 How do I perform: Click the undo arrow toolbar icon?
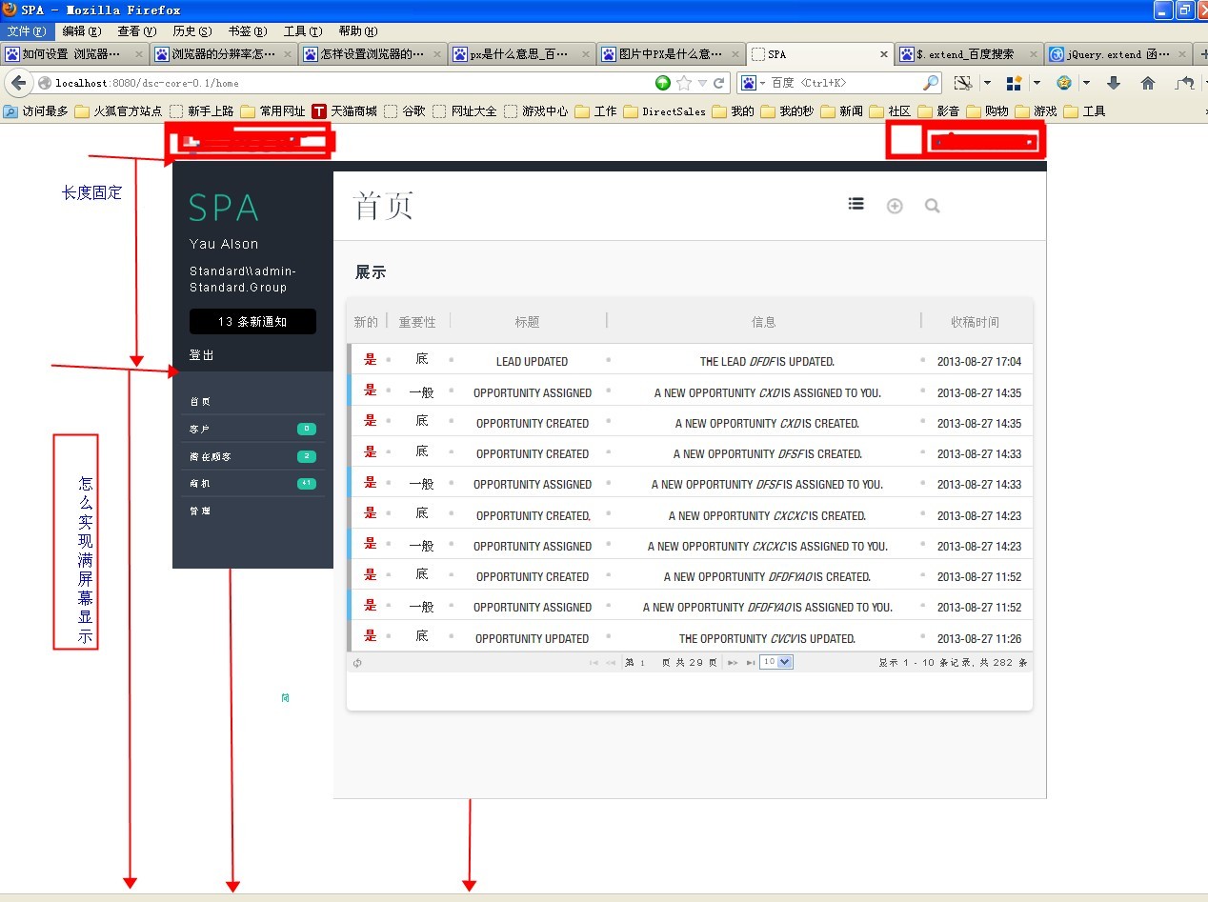[1185, 83]
